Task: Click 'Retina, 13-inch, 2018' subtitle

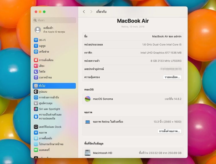Action: click(x=133, y=26)
